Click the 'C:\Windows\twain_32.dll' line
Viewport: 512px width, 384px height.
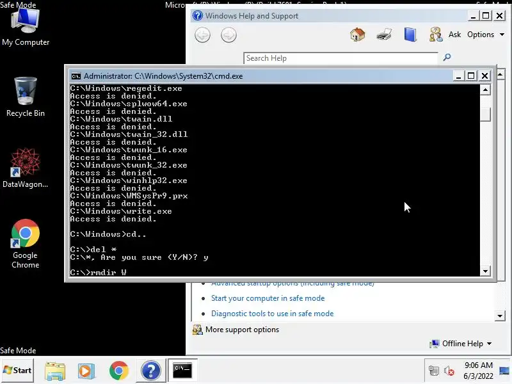tap(129, 134)
